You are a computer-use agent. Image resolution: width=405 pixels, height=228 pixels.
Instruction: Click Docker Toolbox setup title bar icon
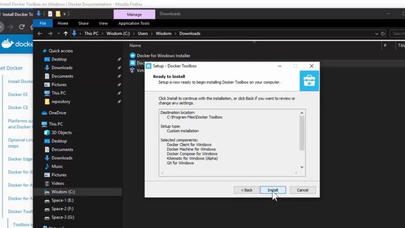pyautogui.click(x=149, y=66)
